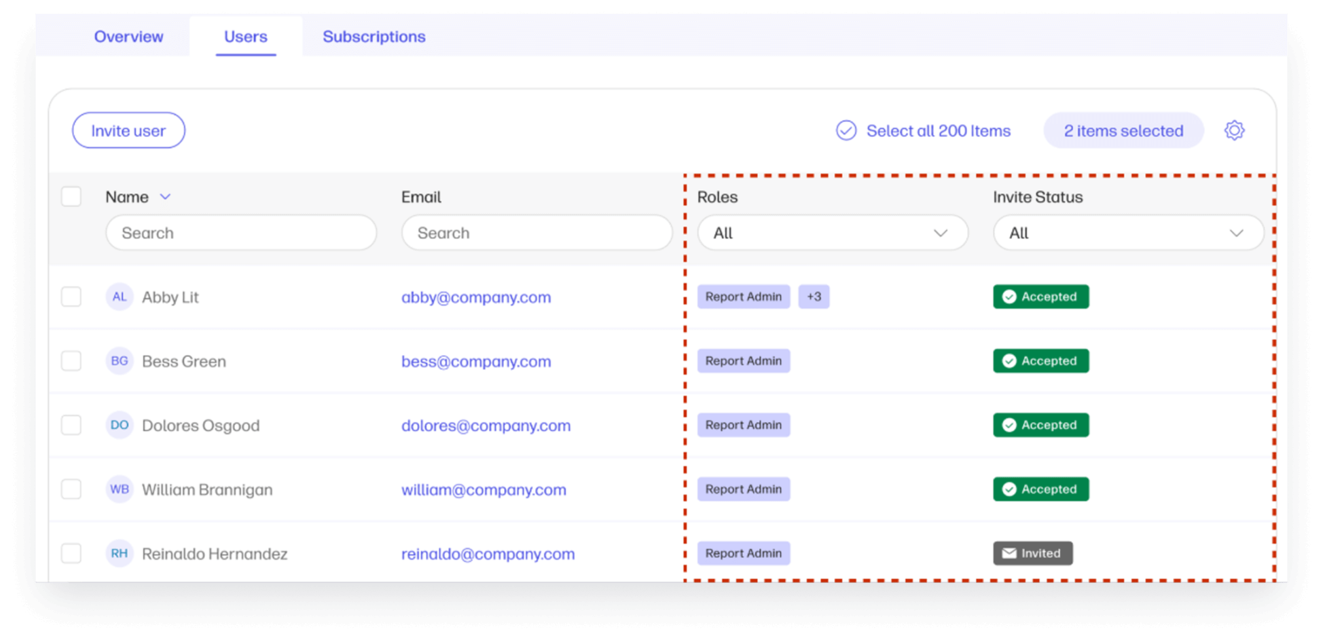Screen dimensions: 1323x640
Task: Open reinaldo@company.com email link
Action: point(488,554)
